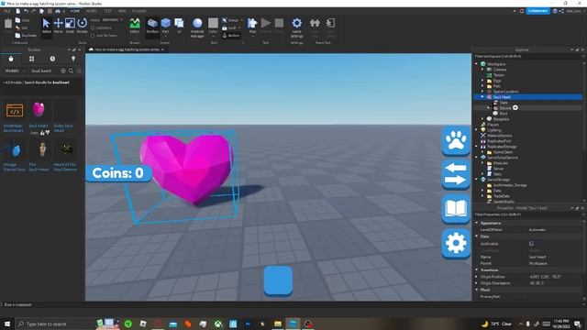The width and height of the screenshot is (587, 330).
Task: Open the Material Manager
Action: 197,27
